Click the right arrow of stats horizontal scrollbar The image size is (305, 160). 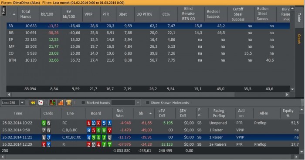(287, 95)
